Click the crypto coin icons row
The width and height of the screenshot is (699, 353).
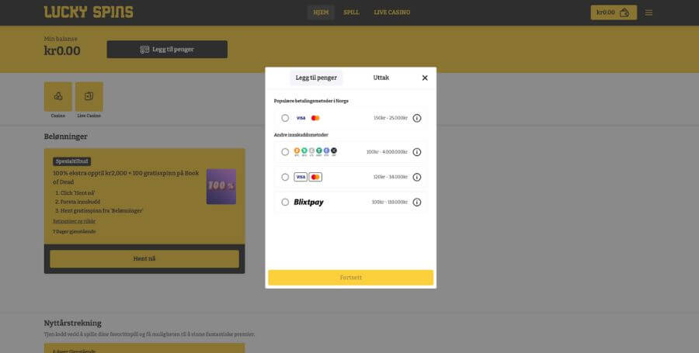(x=315, y=152)
